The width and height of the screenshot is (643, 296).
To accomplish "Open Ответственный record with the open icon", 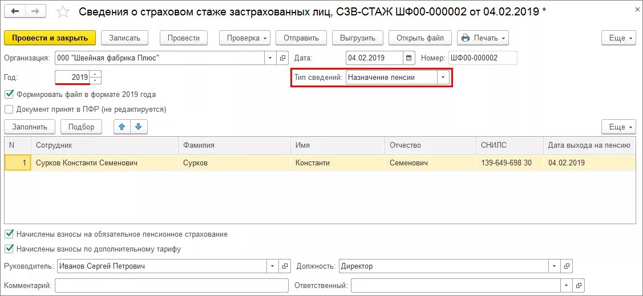I will click(579, 285).
